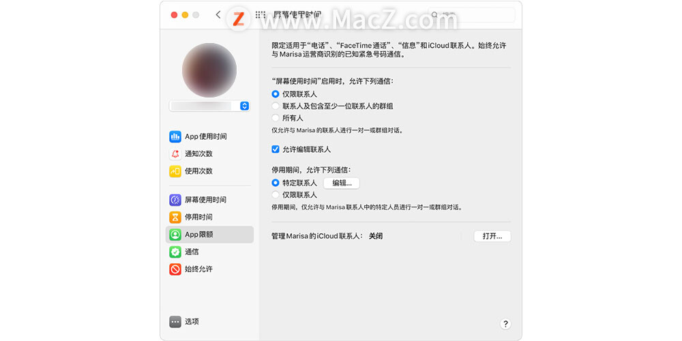This screenshot has height=341, width=682.
Task: Click the 管理 Marisa 的 iCloud 联系人 label
Action: (x=318, y=236)
